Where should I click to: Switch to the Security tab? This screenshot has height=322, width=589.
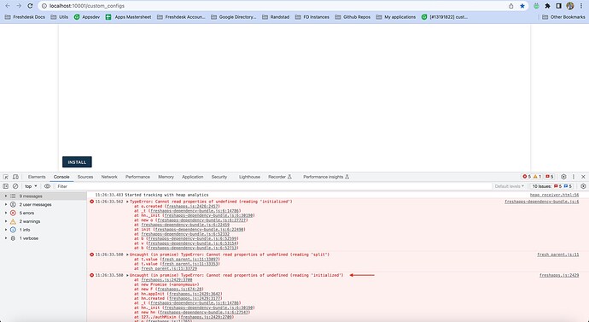click(219, 177)
